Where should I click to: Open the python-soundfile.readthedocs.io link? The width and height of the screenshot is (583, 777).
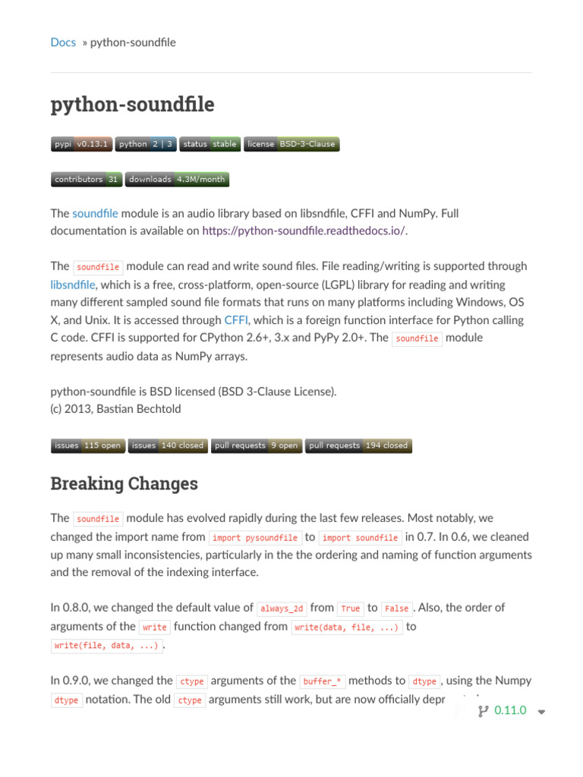pos(304,231)
